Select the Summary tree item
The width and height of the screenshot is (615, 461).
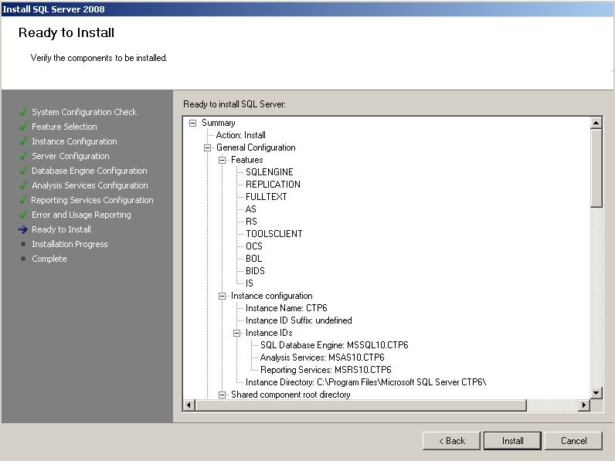219,123
